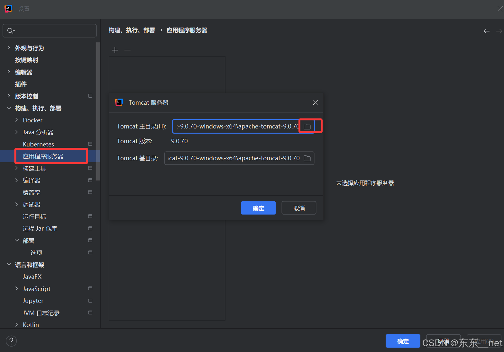Focus the settings search field
The width and height of the screenshot is (504, 352).
(x=50, y=31)
